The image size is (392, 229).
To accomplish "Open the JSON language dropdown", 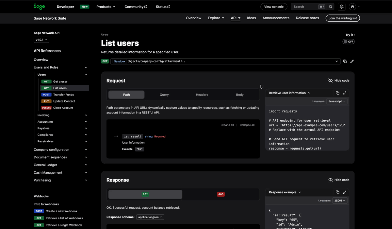I will click(x=340, y=201).
